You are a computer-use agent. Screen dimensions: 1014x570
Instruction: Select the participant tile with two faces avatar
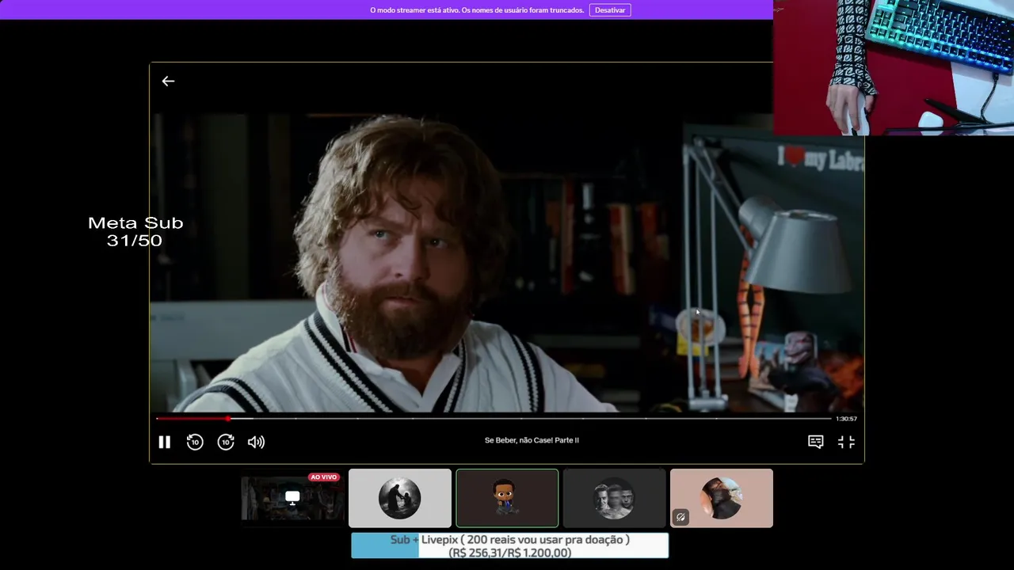click(x=614, y=498)
